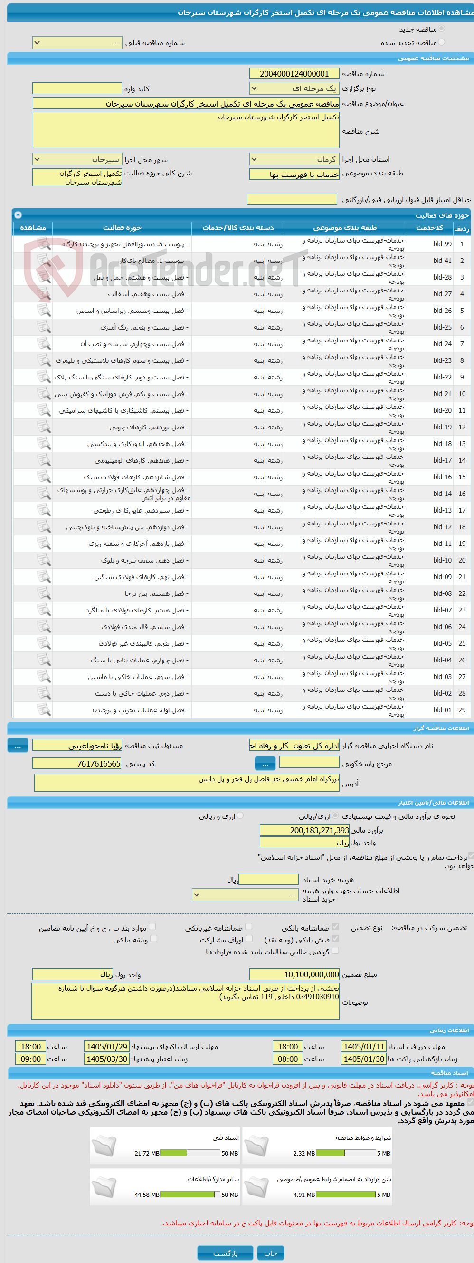Click the برآورد مالی amount field
The width and height of the screenshot is (474, 1263).
click(304, 830)
